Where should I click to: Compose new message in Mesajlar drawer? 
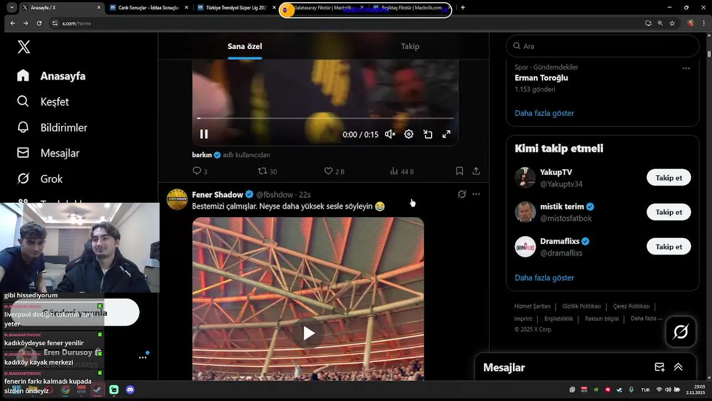pyautogui.click(x=660, y=367)
